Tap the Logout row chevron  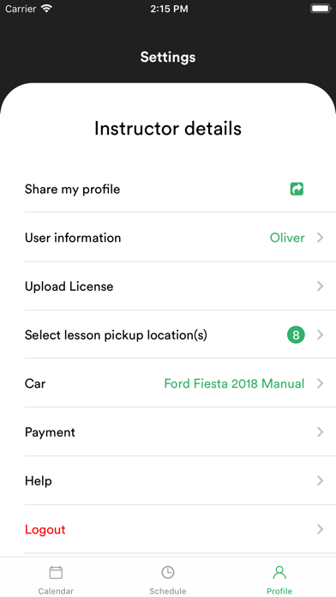[320, 529]
